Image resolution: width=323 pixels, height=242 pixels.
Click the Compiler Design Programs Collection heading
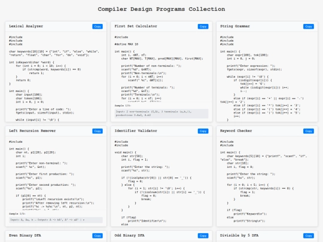click(x=161, y=9)
